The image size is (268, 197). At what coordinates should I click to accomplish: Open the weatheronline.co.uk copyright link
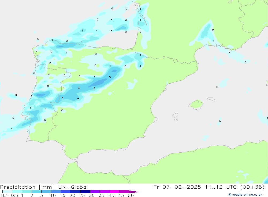click(x=245, y=195)
